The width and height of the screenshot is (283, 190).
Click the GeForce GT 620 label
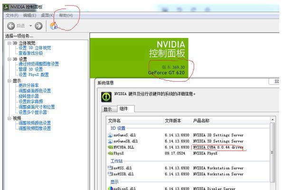(166, 73)
